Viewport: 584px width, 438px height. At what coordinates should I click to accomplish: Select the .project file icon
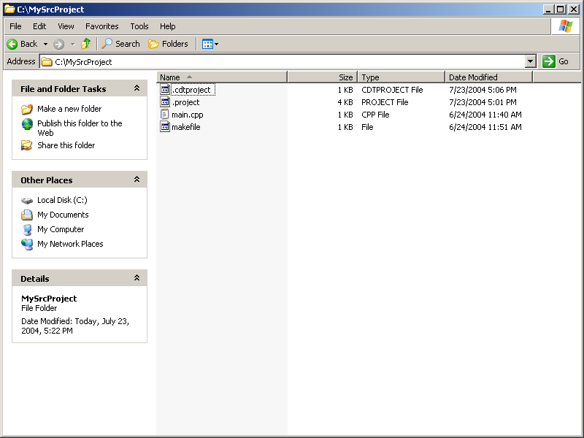tap(165, 102)
